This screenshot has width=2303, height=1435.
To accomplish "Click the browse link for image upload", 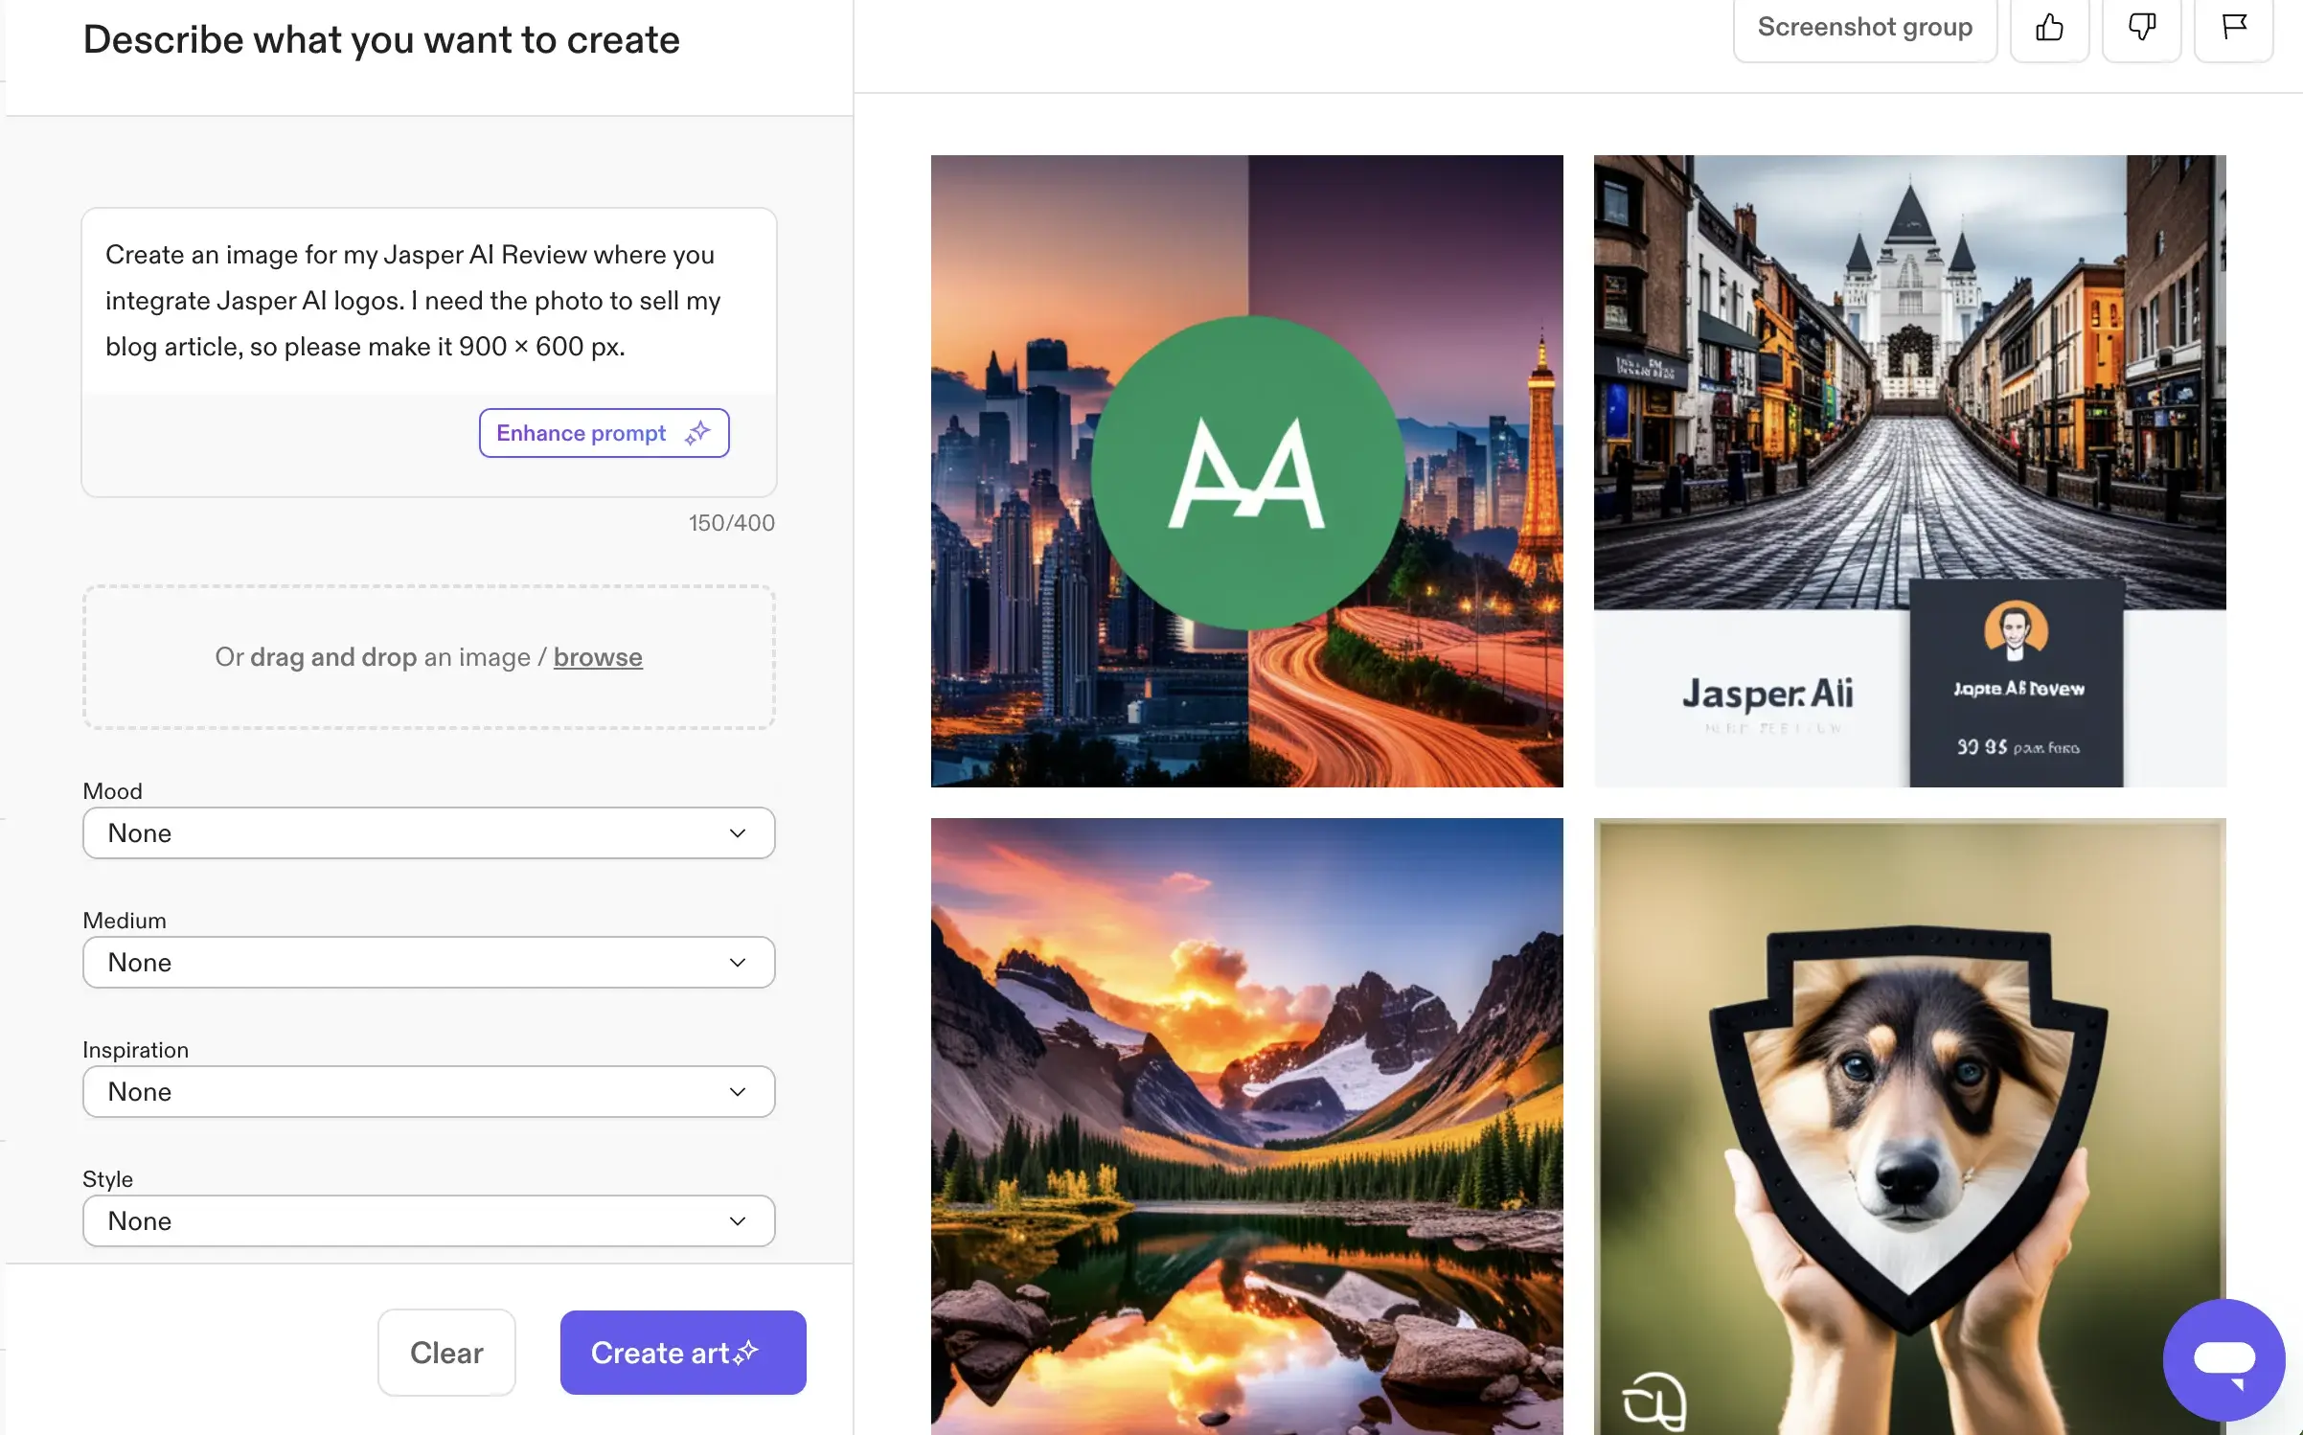I will point(599,656).
